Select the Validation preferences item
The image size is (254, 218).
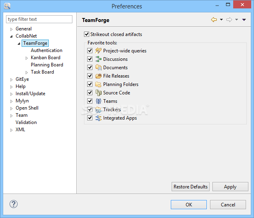(26, 122)
